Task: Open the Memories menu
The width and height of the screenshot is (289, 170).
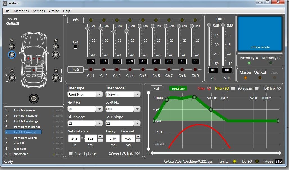Action: 21,11
